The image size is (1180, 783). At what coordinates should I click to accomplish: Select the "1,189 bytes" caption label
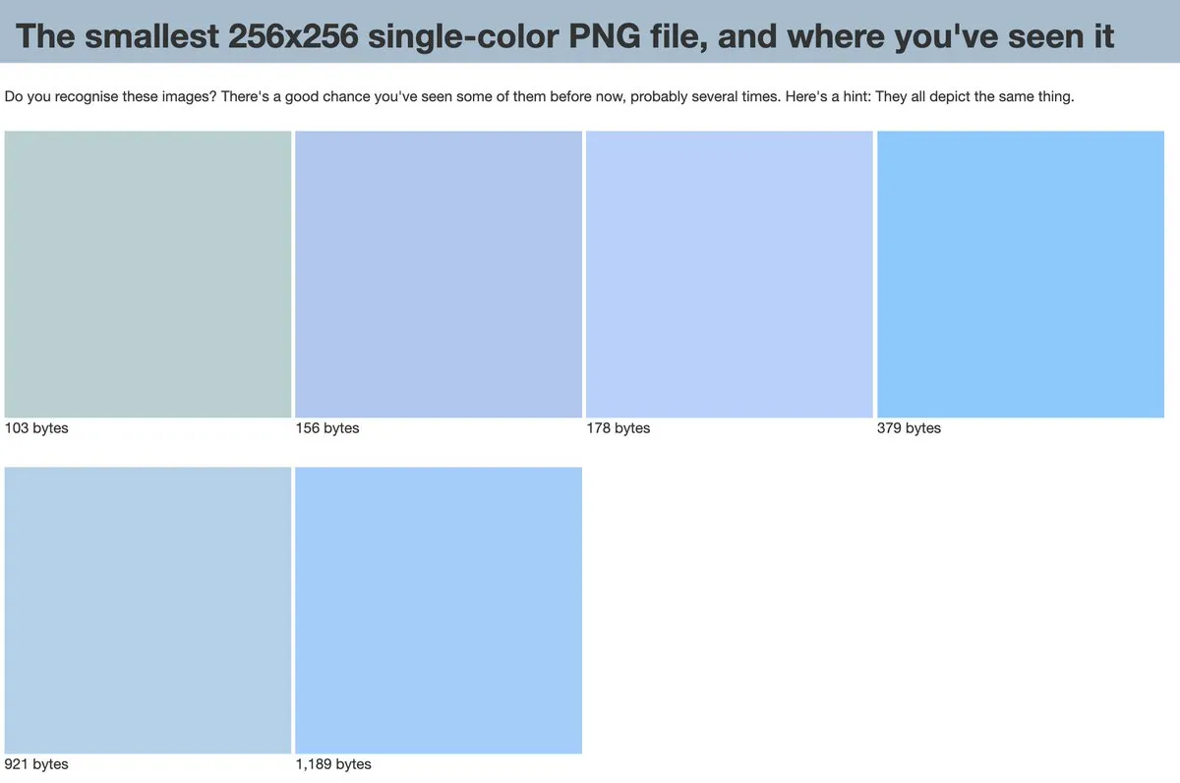tap(333, 764)
